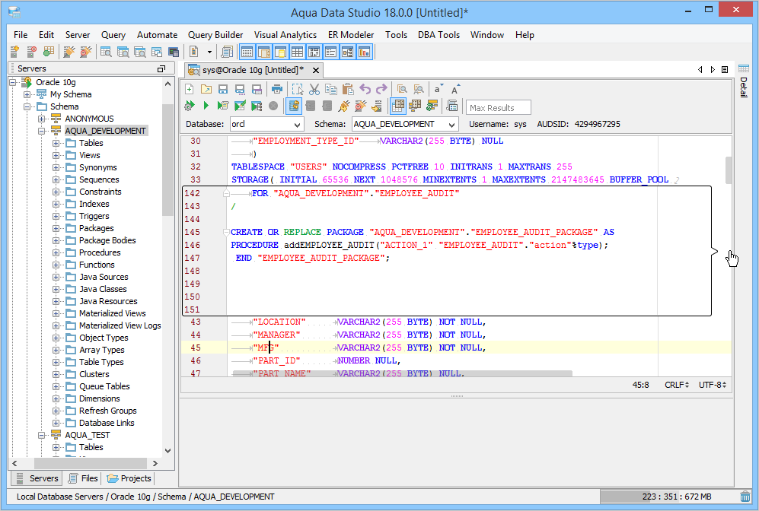This screenshot has height=511, width=759.
Task: Open Find with the magnifier icon
Action: tap(402, 89)
